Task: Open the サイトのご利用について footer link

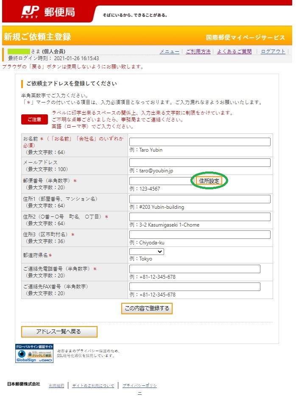Action: [x=93, y=386]
